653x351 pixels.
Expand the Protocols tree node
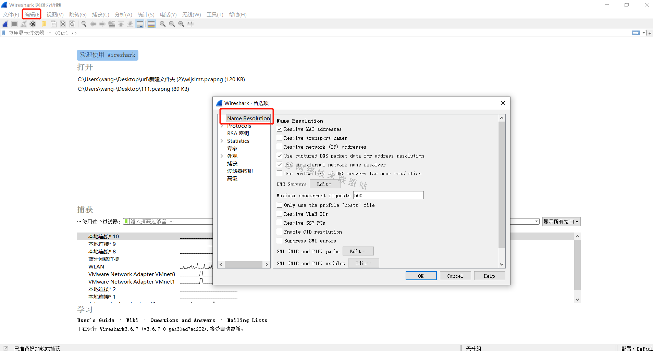click(222, 126)
